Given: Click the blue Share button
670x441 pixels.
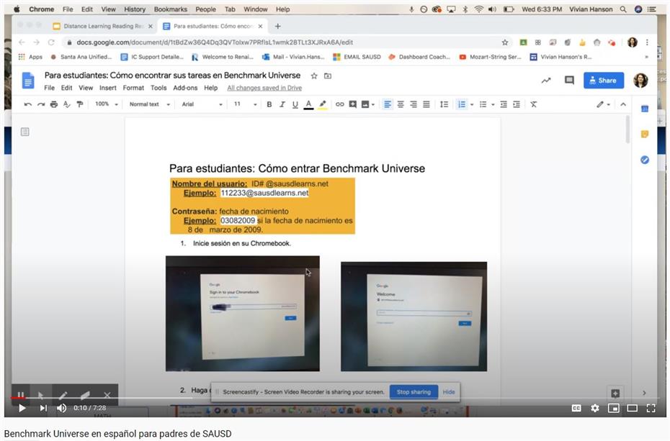Looking at the screenshot, I should 603,80.
